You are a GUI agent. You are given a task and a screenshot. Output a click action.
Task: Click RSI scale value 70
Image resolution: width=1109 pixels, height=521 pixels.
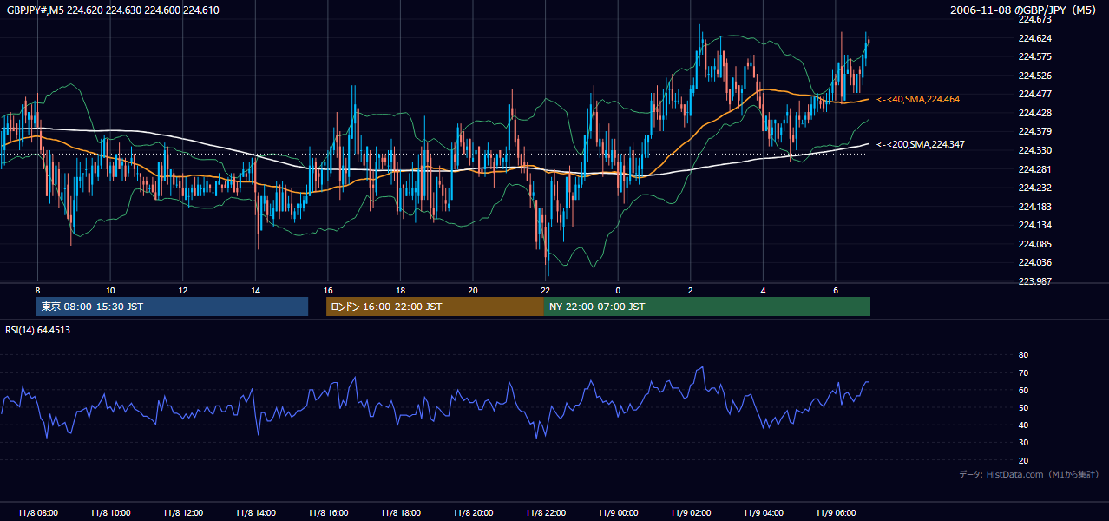[1023, 373]
